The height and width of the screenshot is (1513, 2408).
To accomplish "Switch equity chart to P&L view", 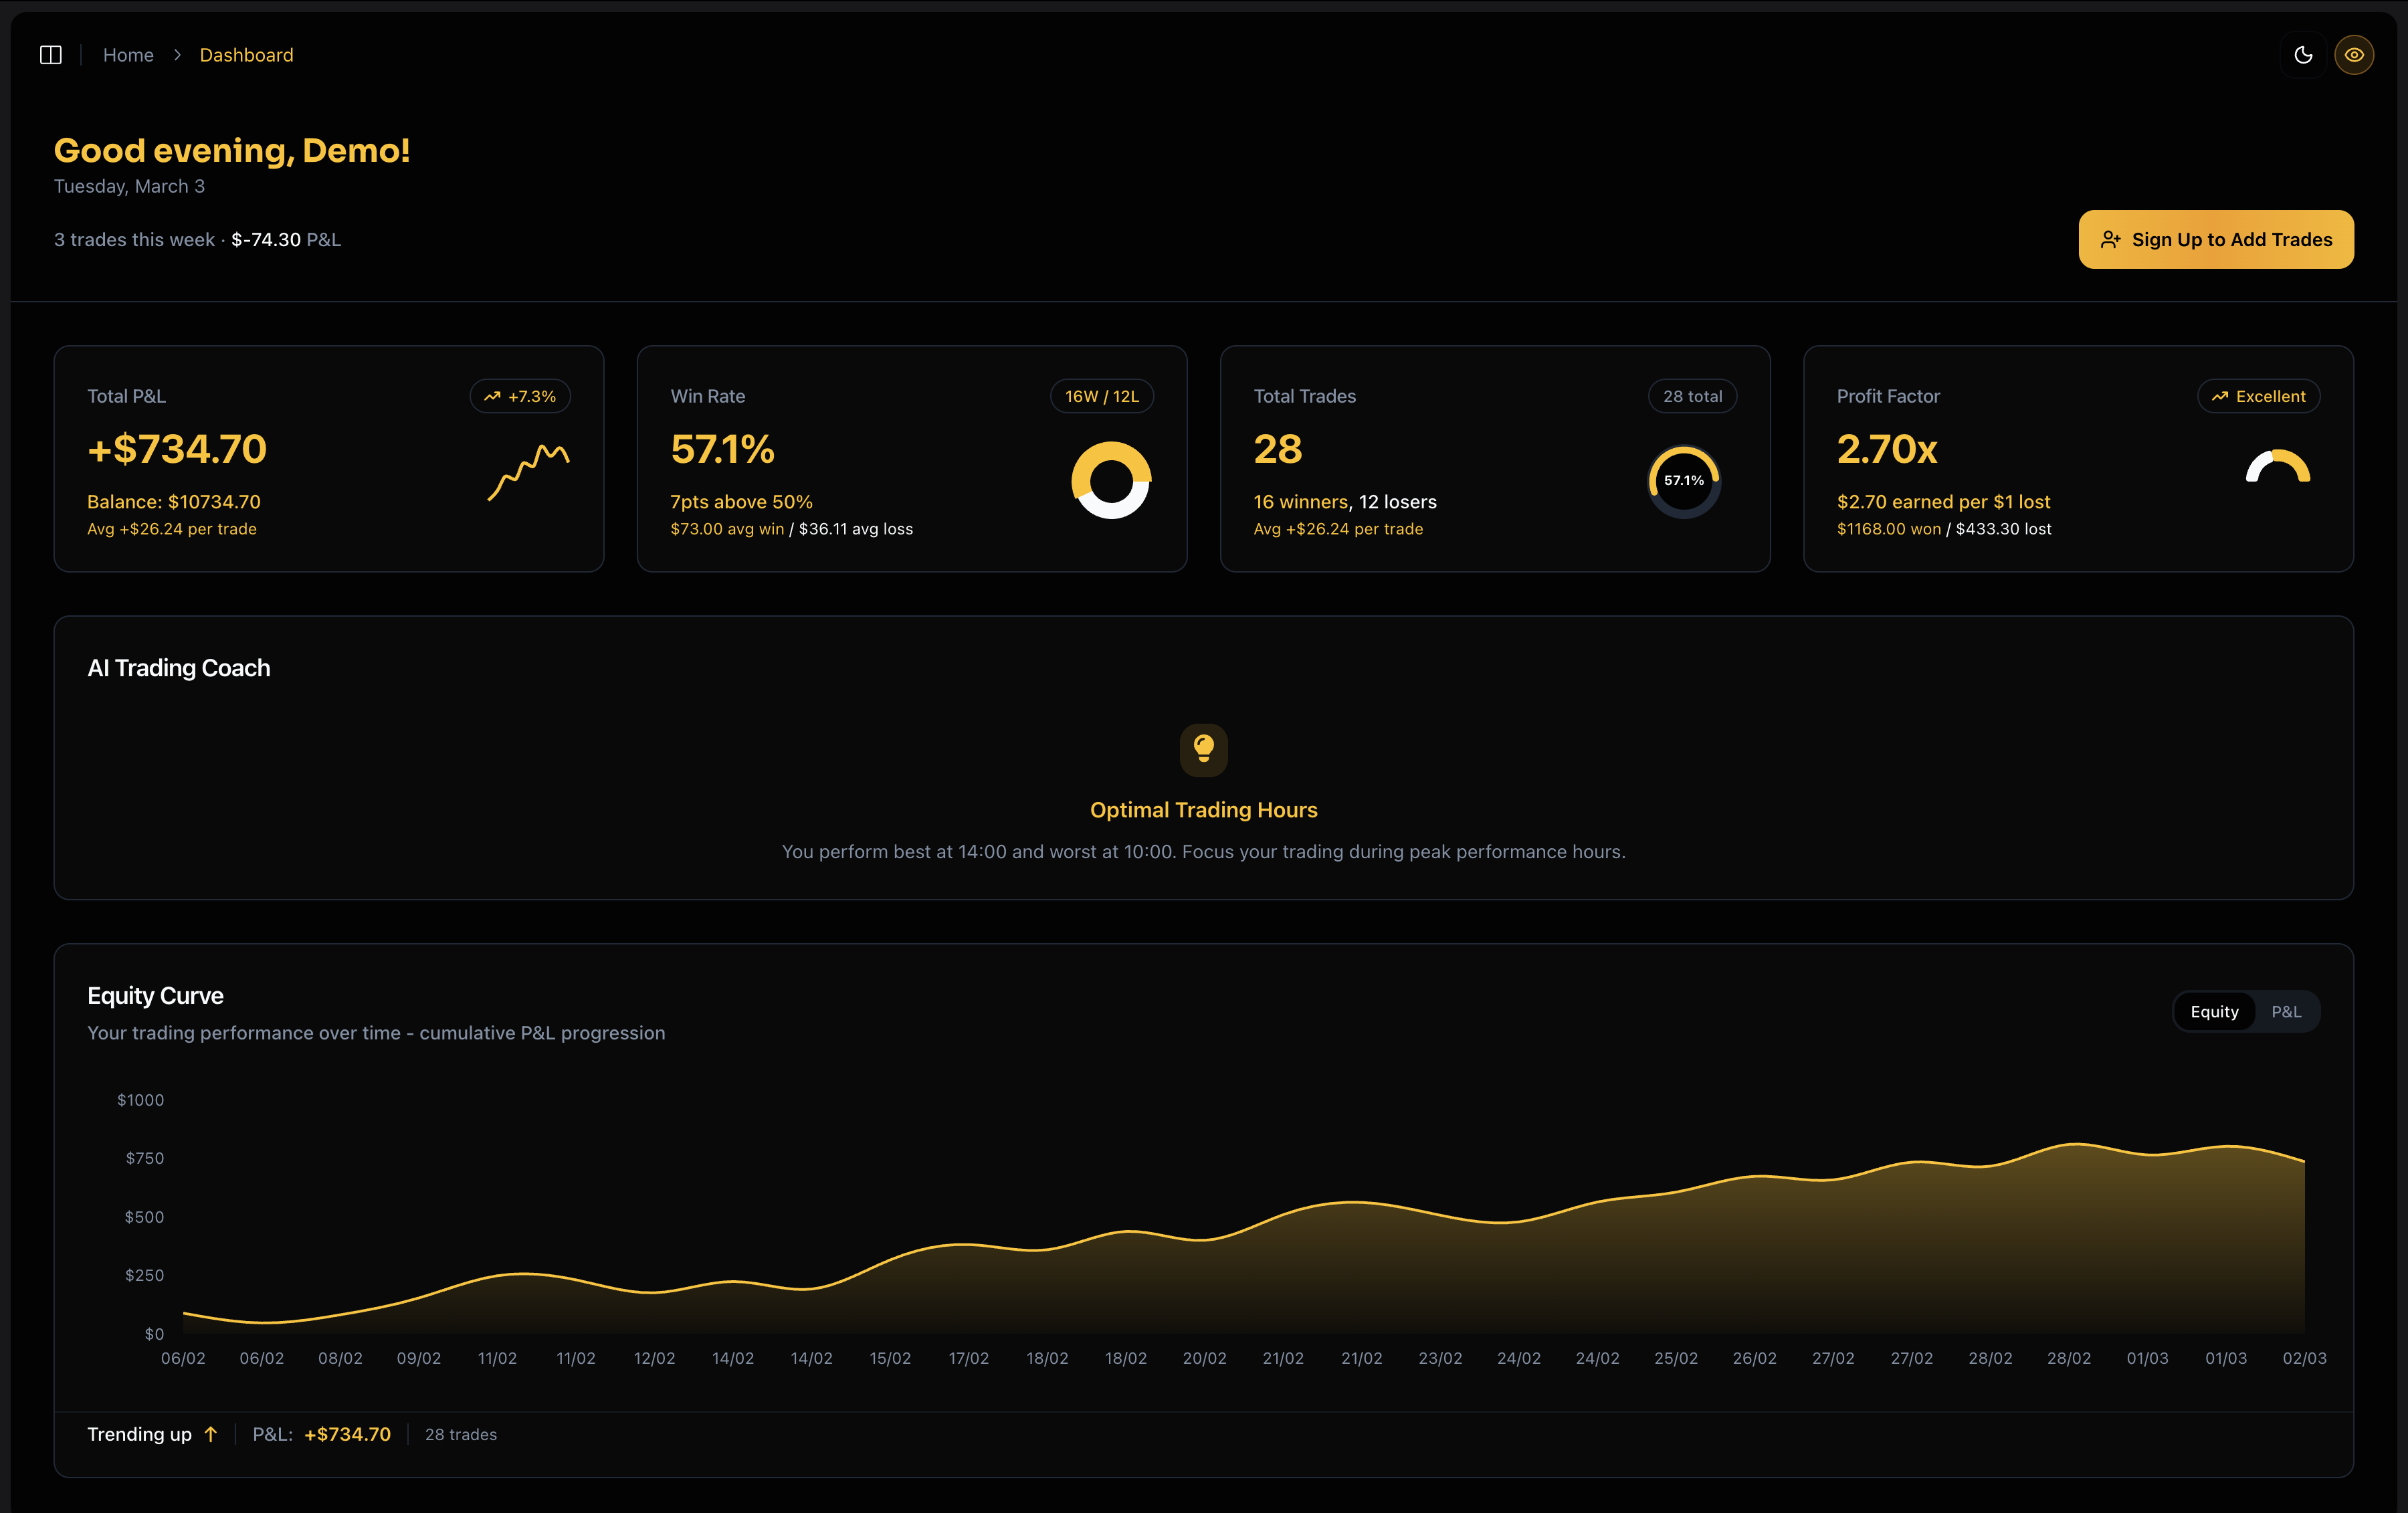I will pos(2286,1011).
